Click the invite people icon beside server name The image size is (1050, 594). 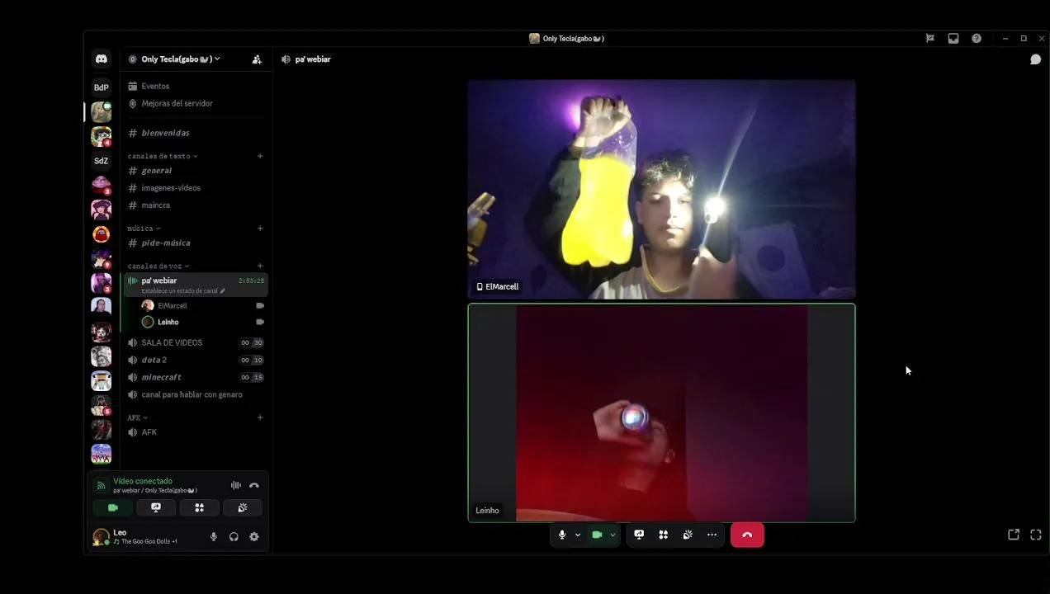(257, 59)
